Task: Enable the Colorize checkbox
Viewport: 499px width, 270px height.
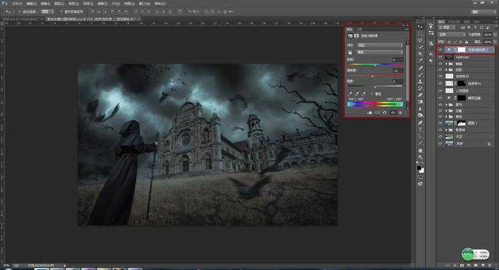Action: coord(373,94)
